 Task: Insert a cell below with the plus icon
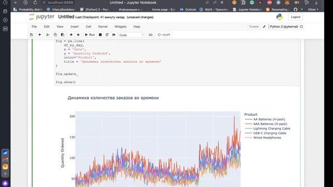click(x=40, y=35)
